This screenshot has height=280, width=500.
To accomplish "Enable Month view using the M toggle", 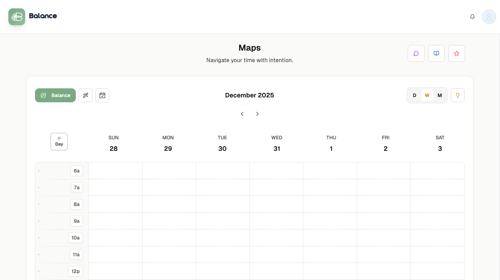I will (x=440, y=95).
